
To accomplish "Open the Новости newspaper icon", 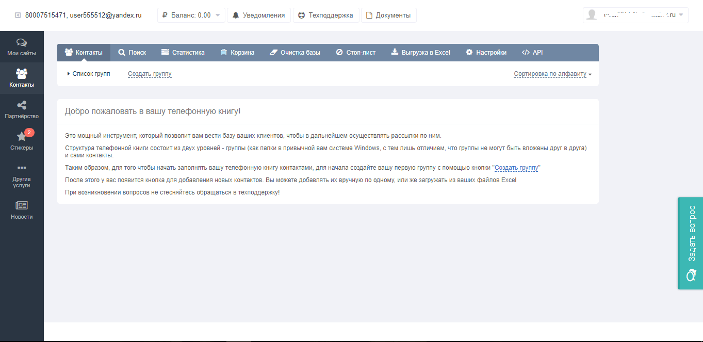I will click(22, 205).
